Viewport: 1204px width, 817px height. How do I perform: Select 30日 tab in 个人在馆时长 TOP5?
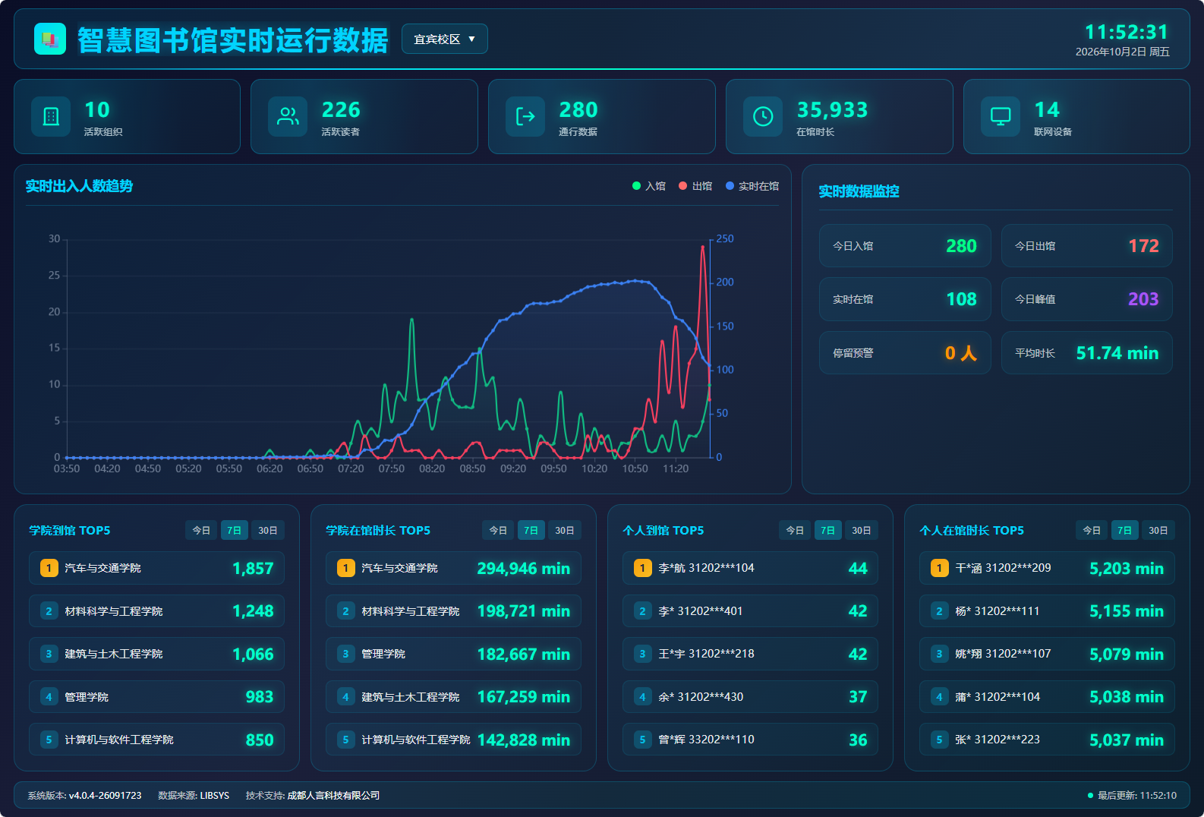pos(1158,530)
